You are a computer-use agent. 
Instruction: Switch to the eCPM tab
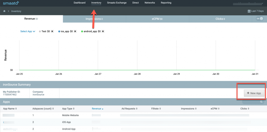157,19
